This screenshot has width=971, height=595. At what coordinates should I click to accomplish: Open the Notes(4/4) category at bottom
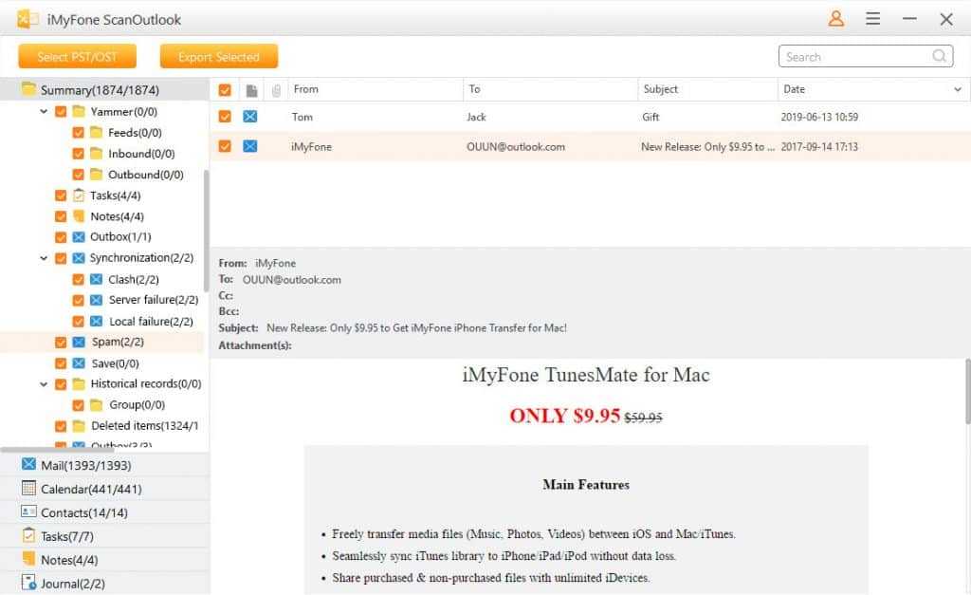pyautogui.click(x=68, y=560)
